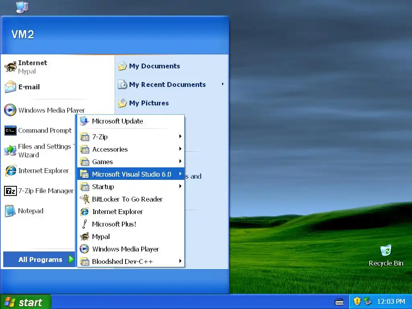The image size is (412, 309).
Task: Click the All Programs label
Action: (40, 260)
